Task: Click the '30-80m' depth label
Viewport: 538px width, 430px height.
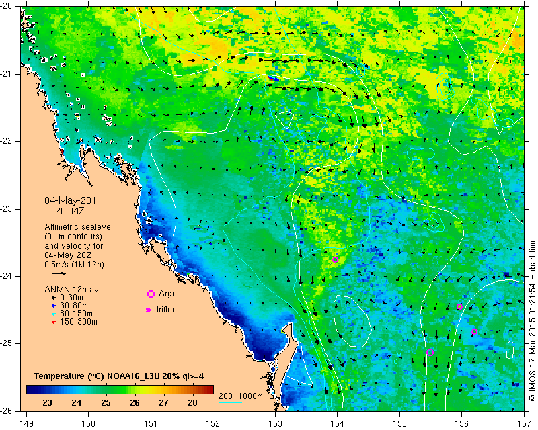Action: coord(74,306)
